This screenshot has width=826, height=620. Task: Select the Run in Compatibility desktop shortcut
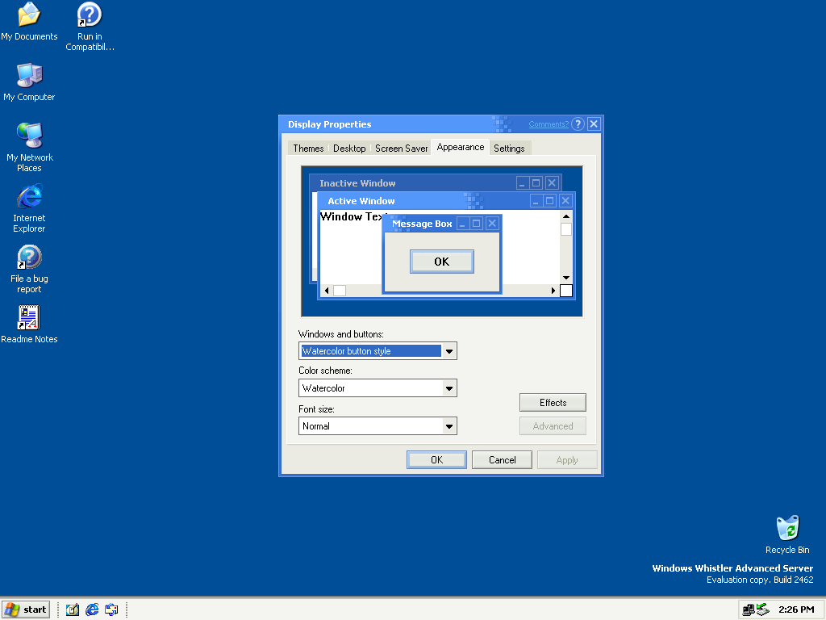coord(90,27)
